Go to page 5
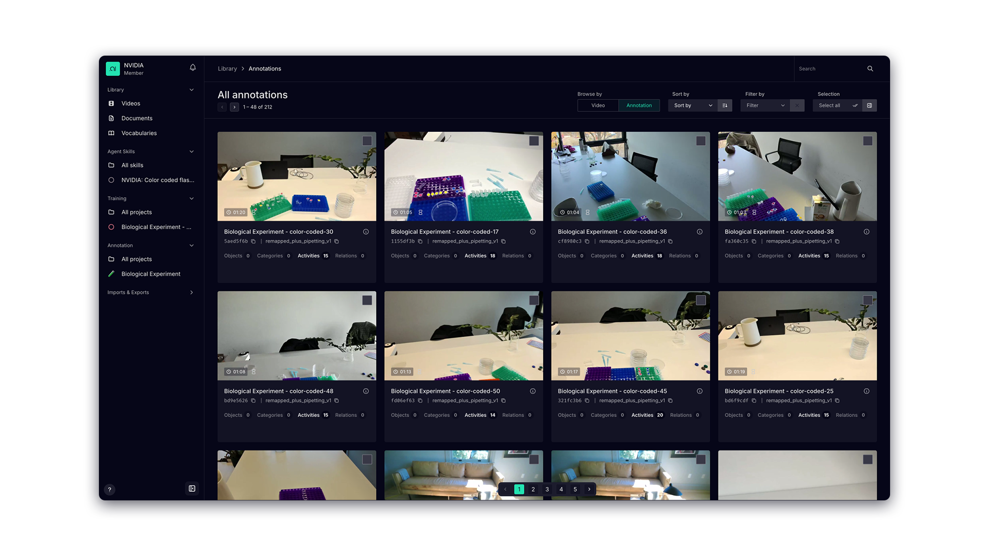This screenshot has height=556, width=989. pyautogui.click(x=575, y=489)
